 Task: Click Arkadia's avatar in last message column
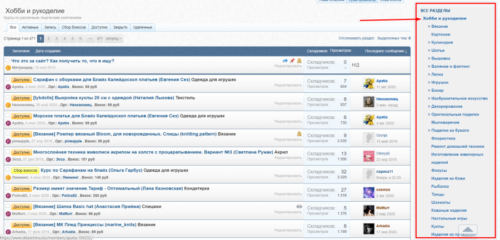(368, 228)
